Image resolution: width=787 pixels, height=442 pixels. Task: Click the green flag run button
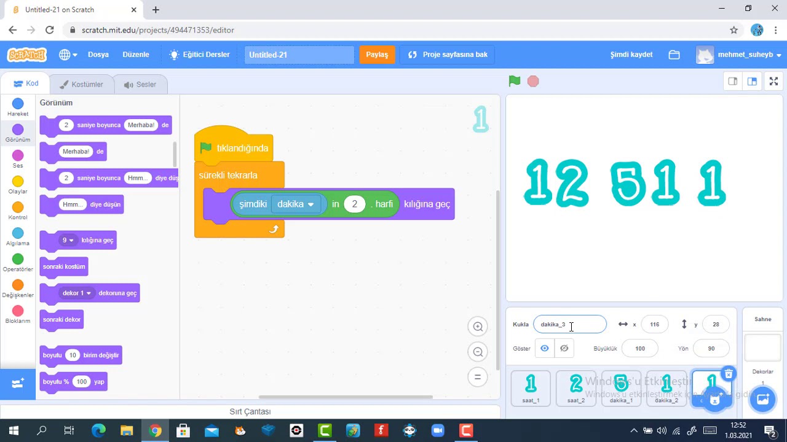pos(515,81)
